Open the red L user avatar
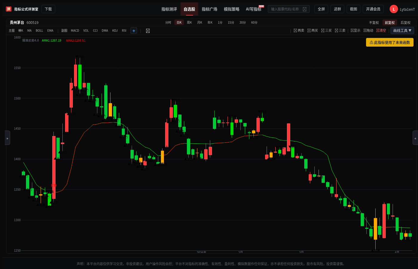This screenshot has width=418, height=269. pyautogui.click(x=394, y=9)
